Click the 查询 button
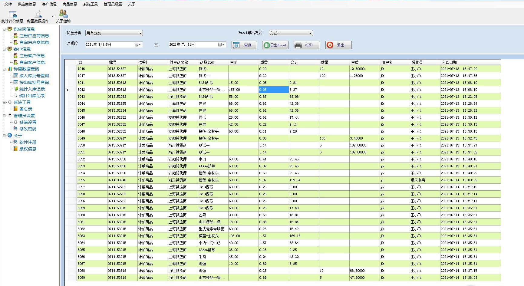Screen dimensions: 524x286 pos(244,45)
